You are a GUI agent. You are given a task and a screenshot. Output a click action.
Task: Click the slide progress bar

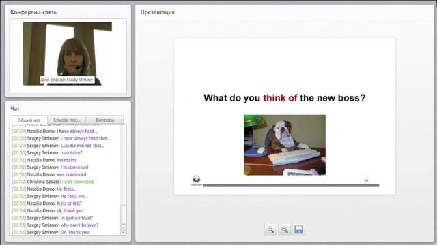(291, 185)
